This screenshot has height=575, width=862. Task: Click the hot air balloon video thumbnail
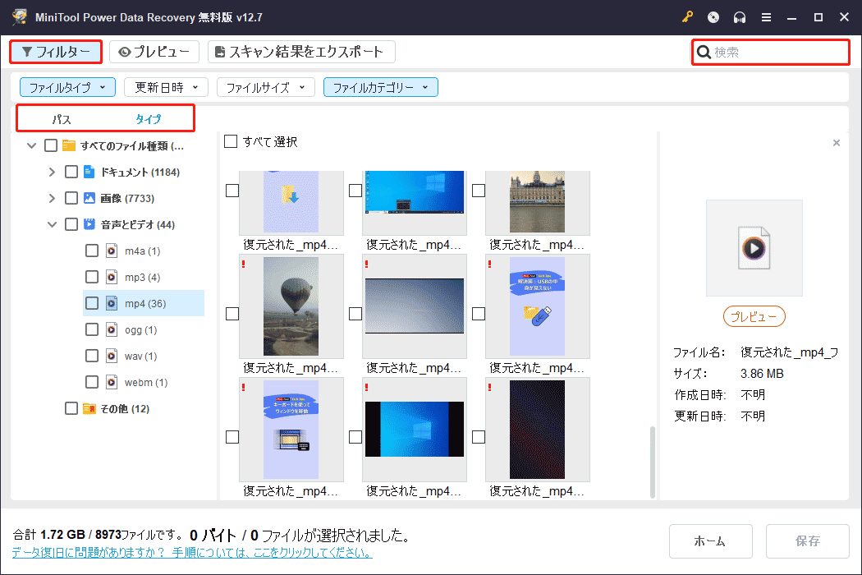click(x=291, y=306)
